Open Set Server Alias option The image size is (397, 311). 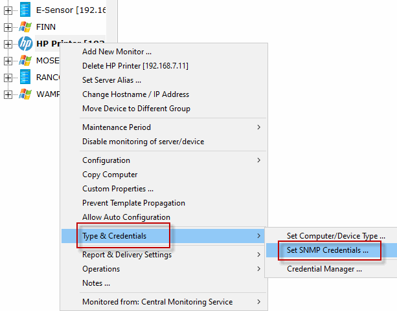111,80
